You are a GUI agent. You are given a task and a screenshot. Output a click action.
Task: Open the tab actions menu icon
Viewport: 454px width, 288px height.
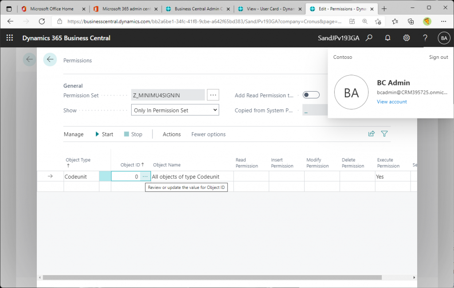pos(9,9)
